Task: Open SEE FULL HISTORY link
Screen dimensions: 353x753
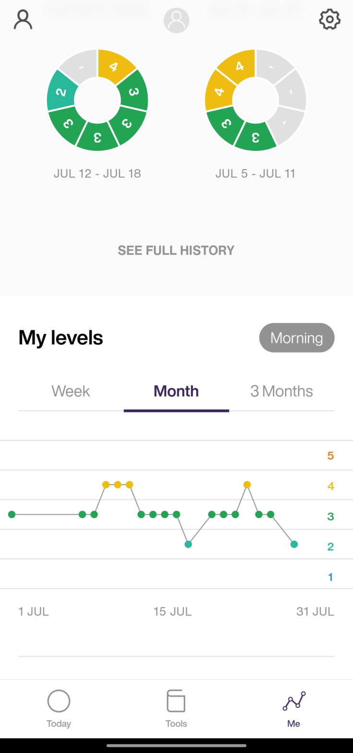Action: point(176,250)
